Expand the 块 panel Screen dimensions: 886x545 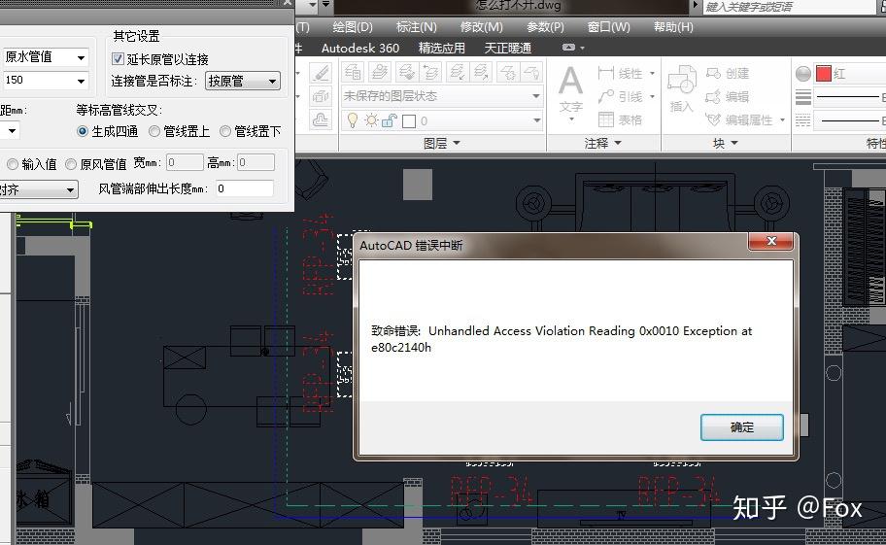click(x=725, y=143)
